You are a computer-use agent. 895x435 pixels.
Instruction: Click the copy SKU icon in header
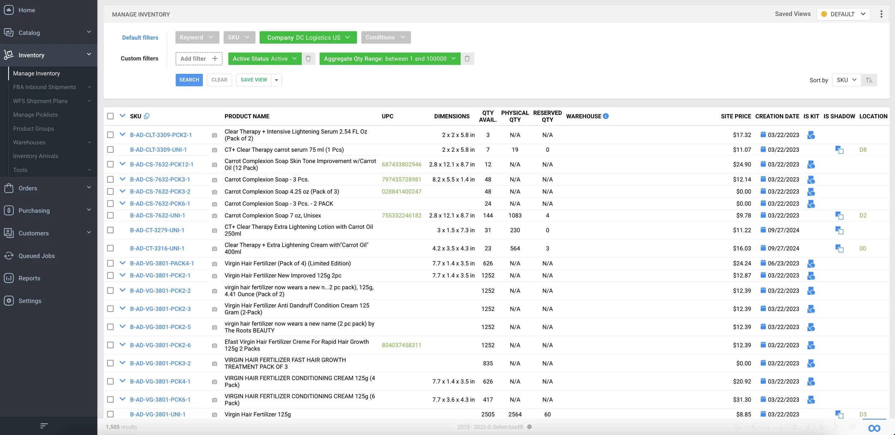147,116
